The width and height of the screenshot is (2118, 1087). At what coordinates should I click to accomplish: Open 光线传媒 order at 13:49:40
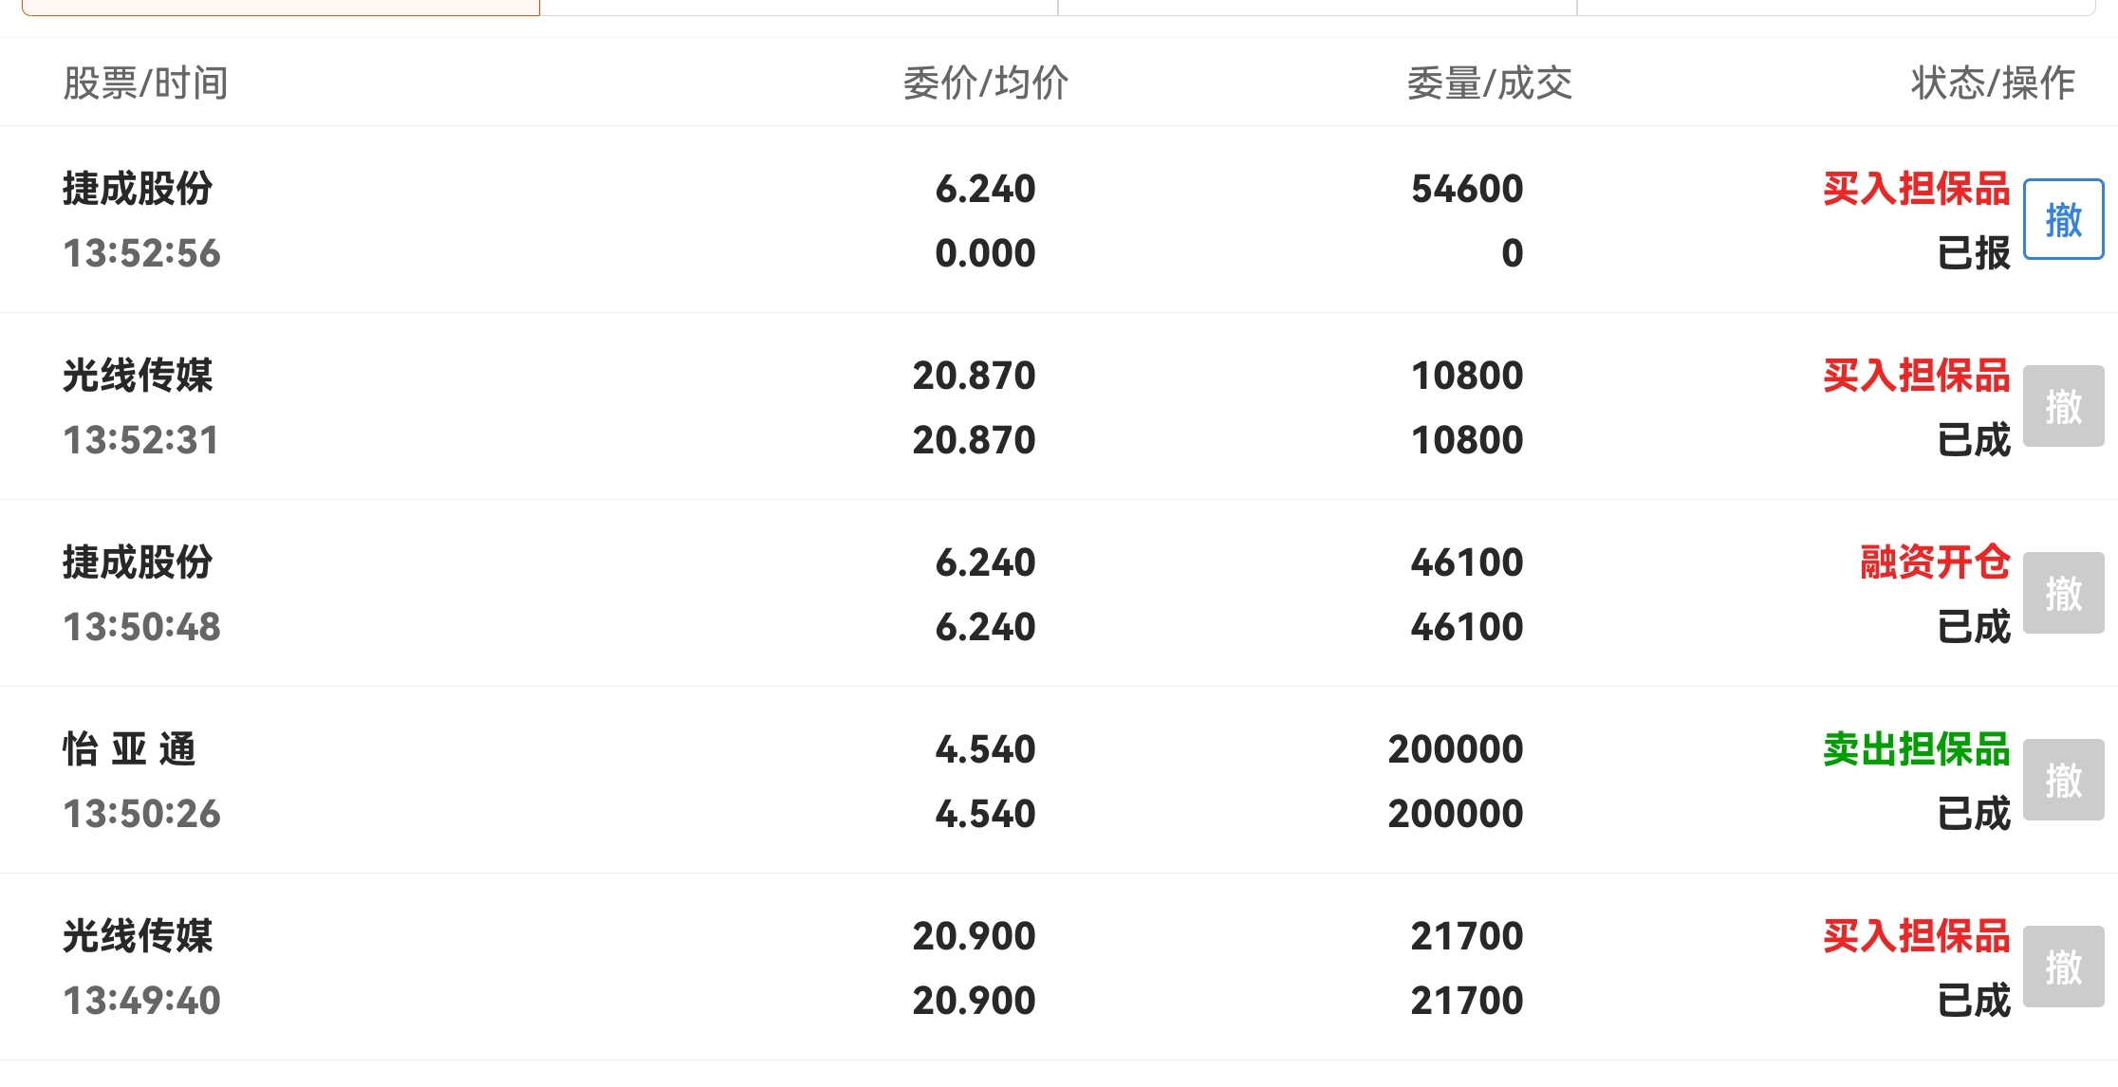(x=1059, y=967)
